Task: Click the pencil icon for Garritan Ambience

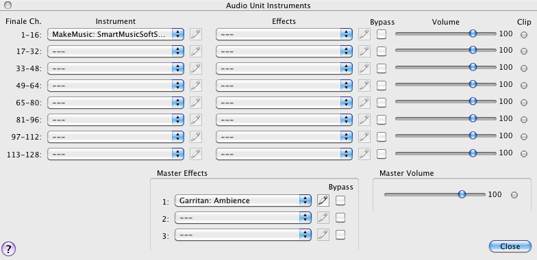Action: (323, 200)
